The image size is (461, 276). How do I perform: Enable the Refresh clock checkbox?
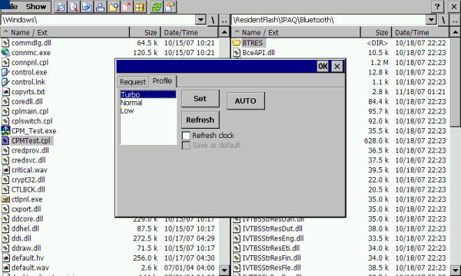[x=186, y=136]
